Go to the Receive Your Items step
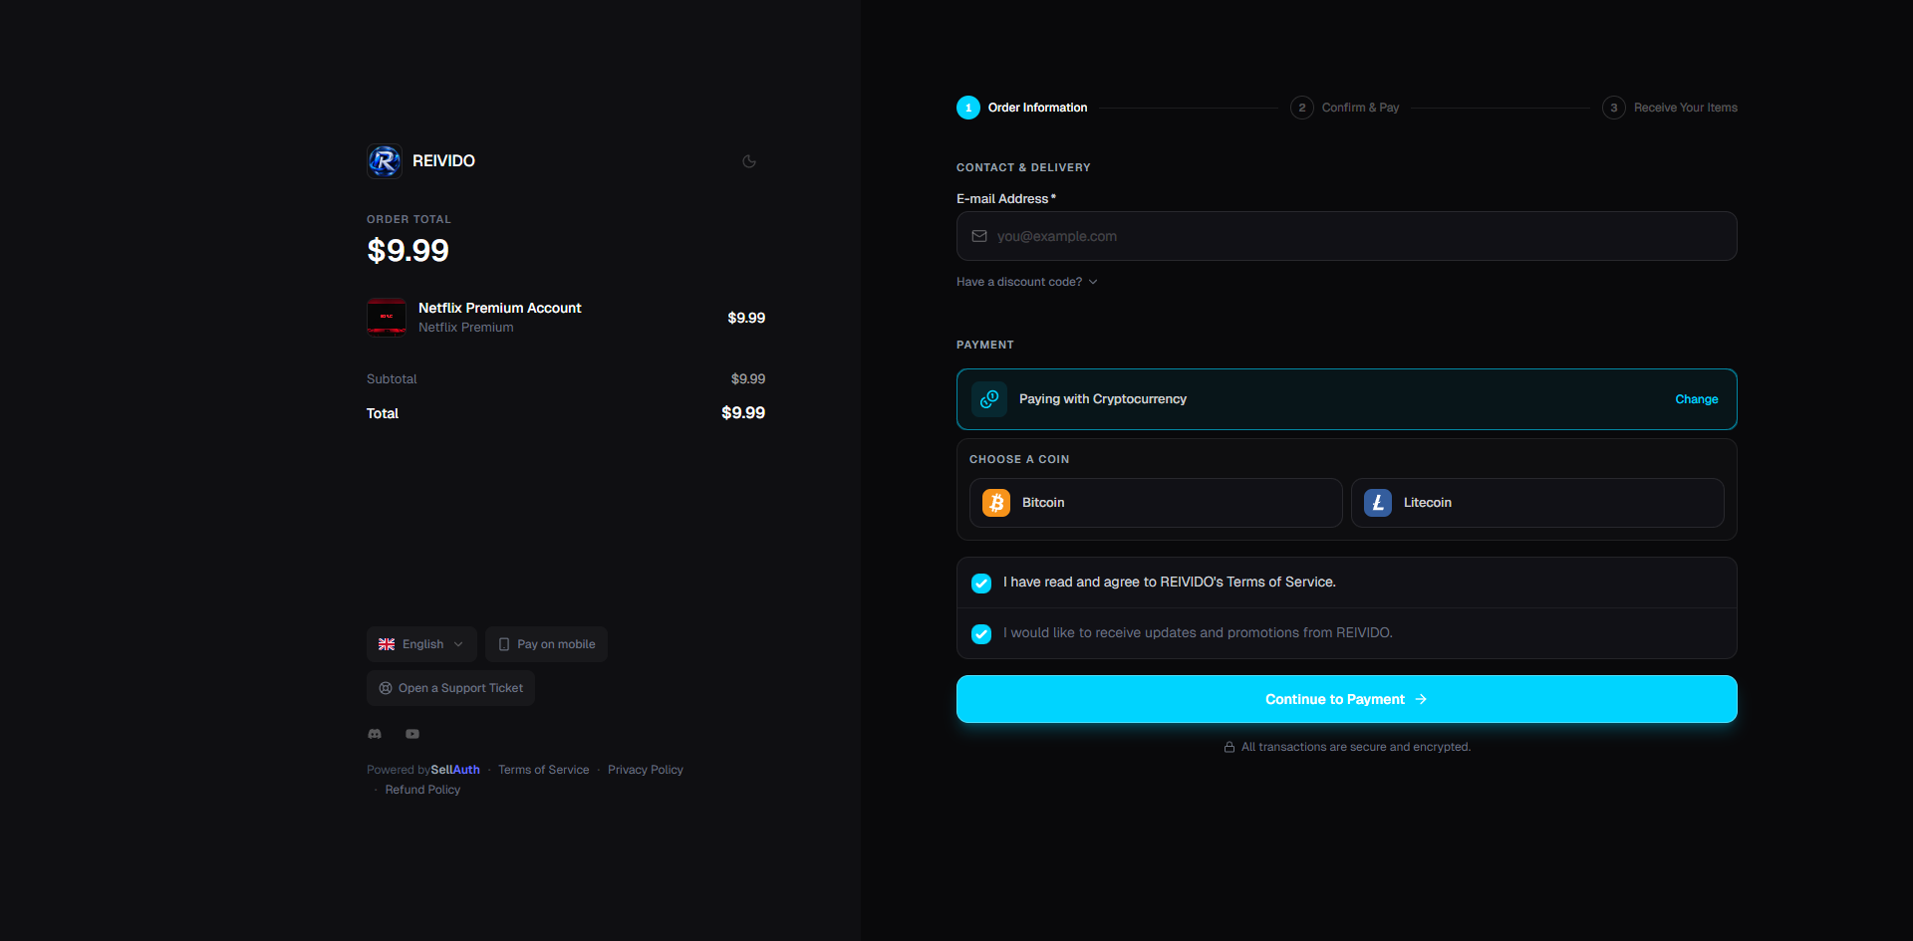The image size is (1913, 941). click(x=1670, y=108)
